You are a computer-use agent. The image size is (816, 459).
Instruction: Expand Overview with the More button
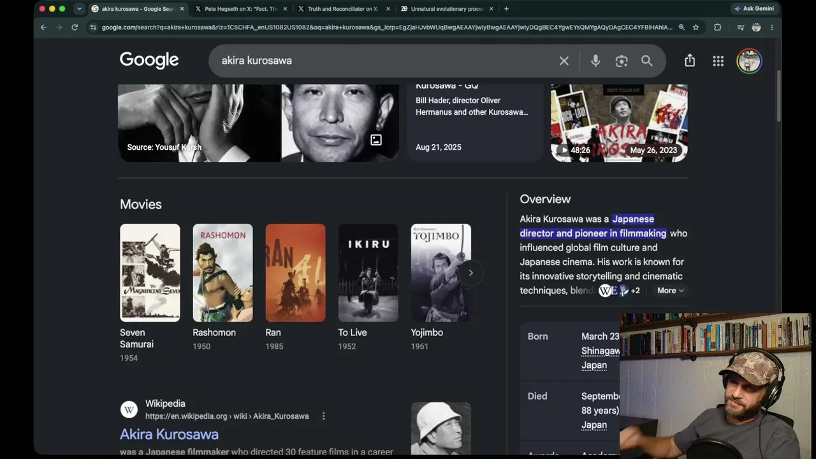670,291
